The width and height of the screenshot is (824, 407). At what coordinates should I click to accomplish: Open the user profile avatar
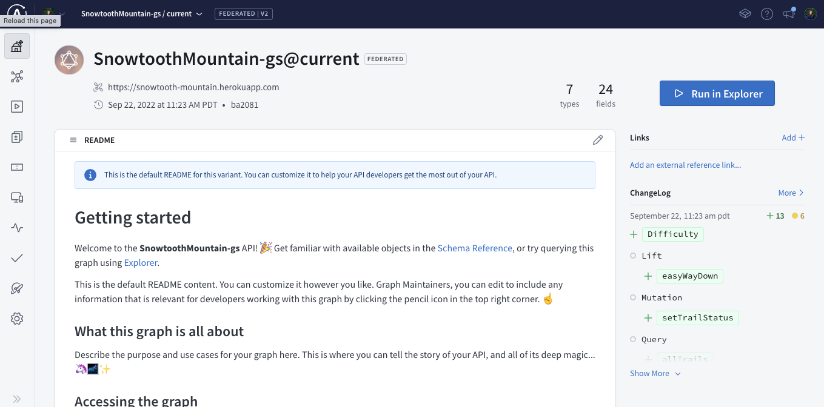pos(811,13)
